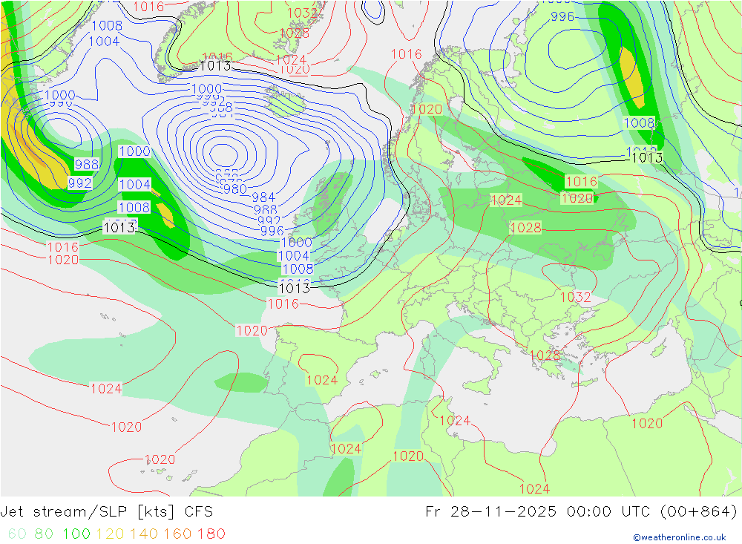This screenshot has height=544, width=742.
Task: Select the orange 160 kts legend value
Action: coord(177,534)
